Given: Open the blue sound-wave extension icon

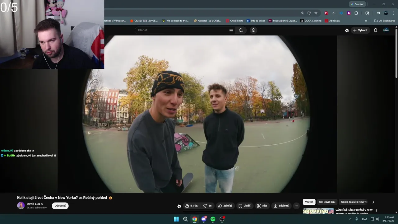Looking at the screenshot, I should pyautogui.click(x=341, y=13).
